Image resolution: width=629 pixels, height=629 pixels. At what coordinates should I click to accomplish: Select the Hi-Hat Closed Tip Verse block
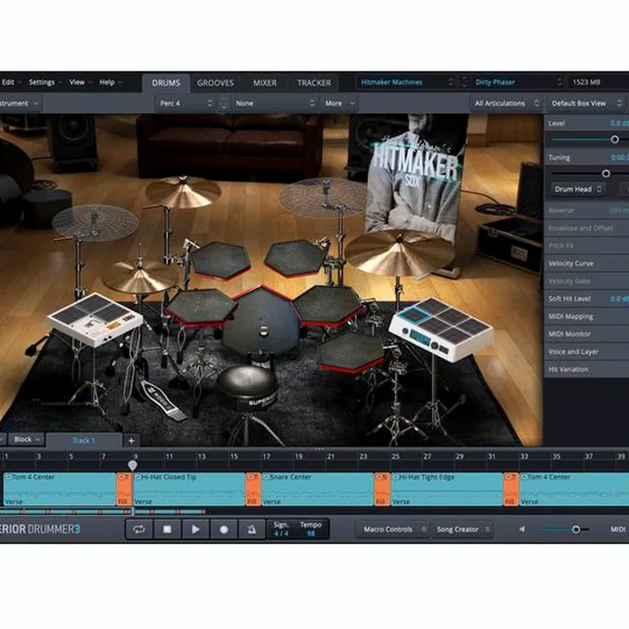point(189,489)
